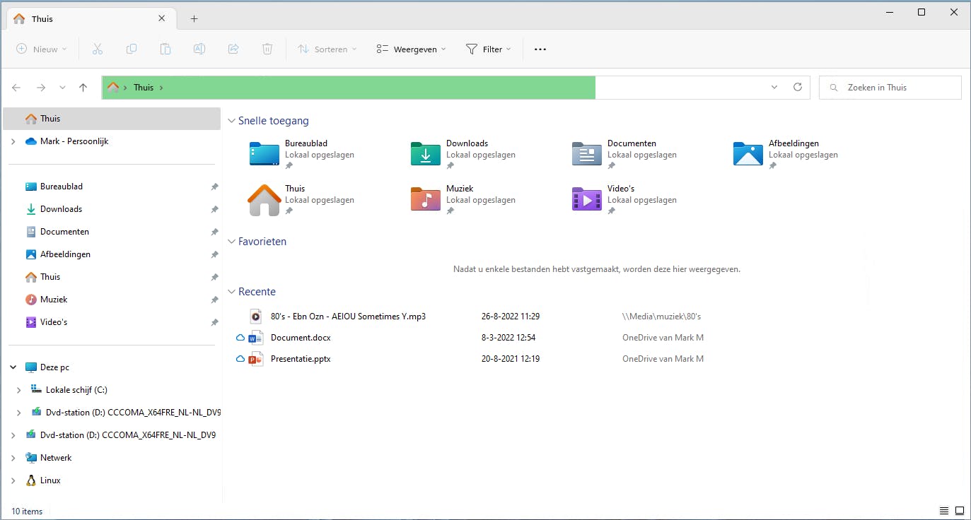This screenshot has height=520, width=971.
Task: Click the "10 items" status bar text
Action: [x=27, y=512]
